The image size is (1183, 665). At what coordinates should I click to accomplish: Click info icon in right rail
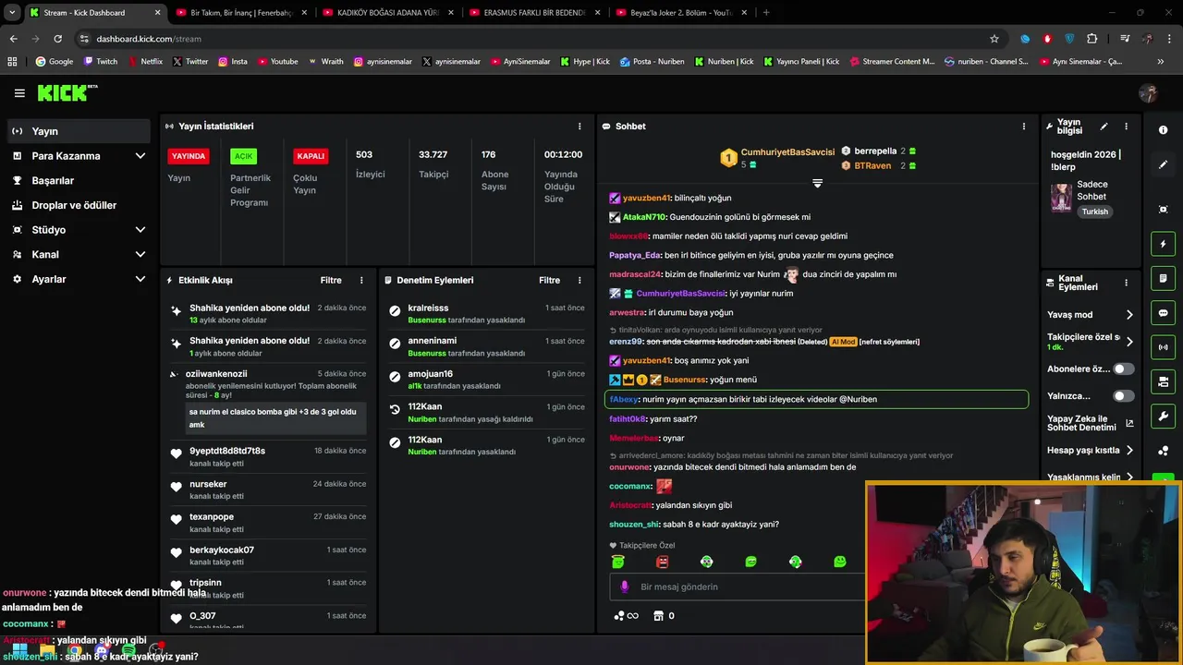click(x=1163, y=130)
